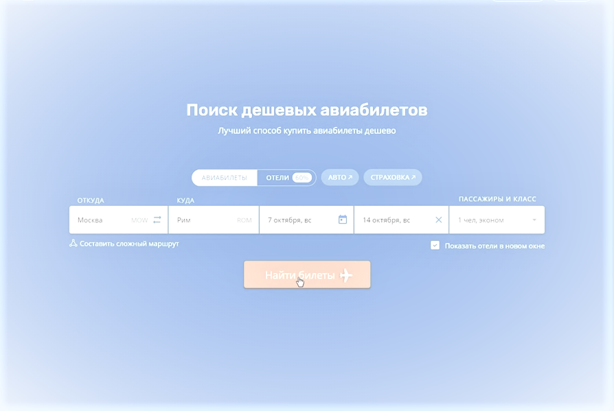Screen dimensions: 614x411
Task: Toggle 'Показать отели в новом окне' checkbox
Action: (435, 246)
